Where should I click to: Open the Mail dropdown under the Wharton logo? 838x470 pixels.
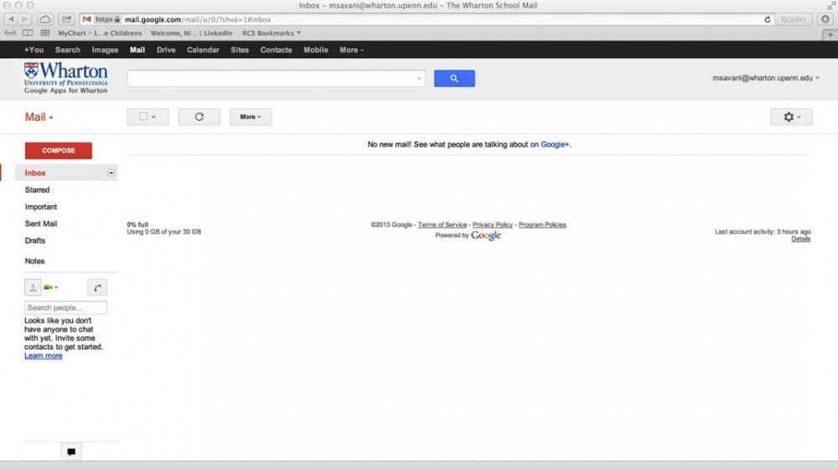[x=39, y=117]
